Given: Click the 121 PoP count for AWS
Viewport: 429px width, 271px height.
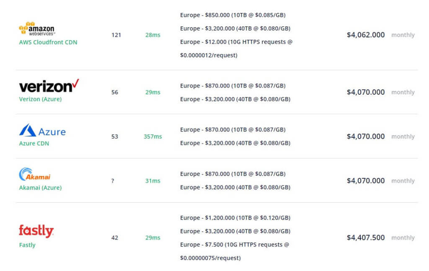Looking at the screenshot, I should (x=116, y=35).
